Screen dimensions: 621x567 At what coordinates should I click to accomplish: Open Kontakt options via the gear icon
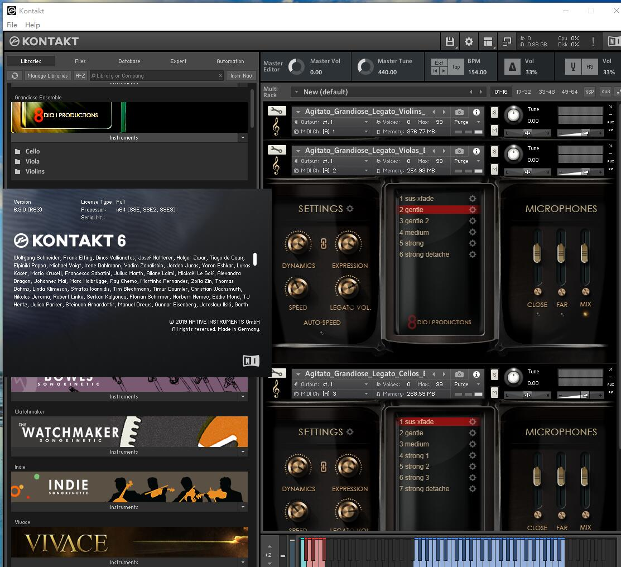tap(469, 41)
